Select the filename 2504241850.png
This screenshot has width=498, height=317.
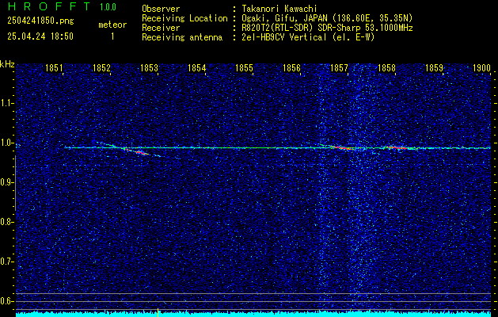click(40, 21)
